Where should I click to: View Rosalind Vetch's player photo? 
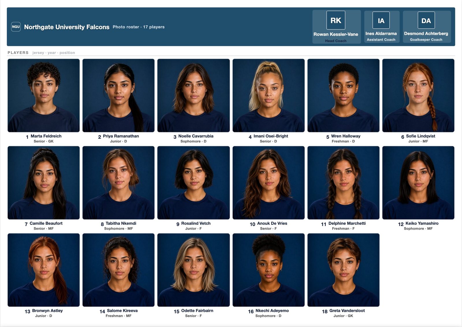click(x=193, y=183)
